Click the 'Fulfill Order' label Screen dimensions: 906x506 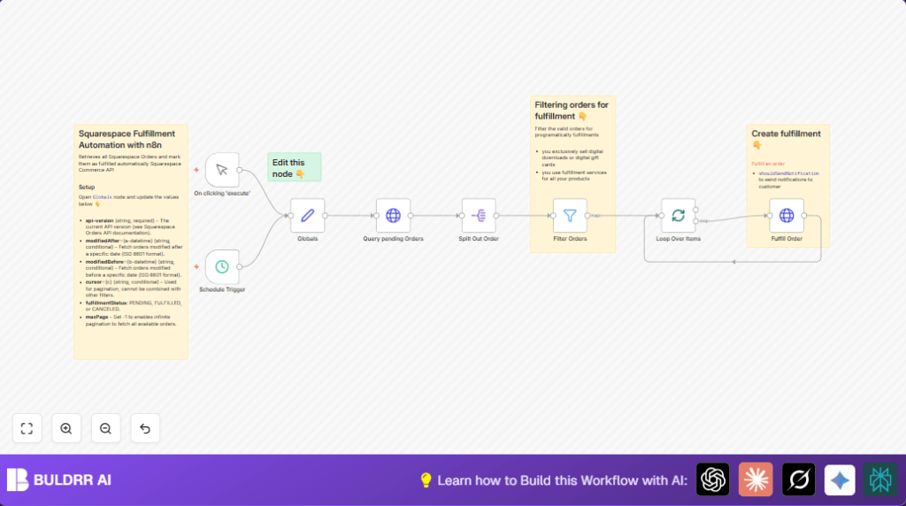coord(787,239)
